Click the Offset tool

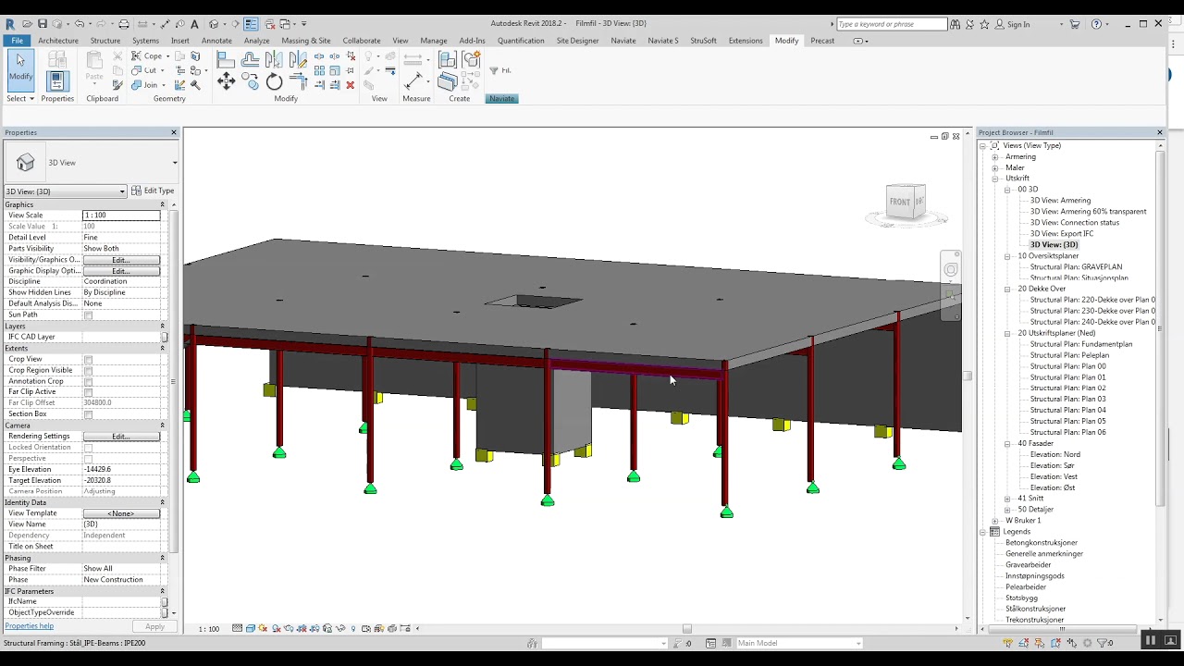tap(250, 59)
